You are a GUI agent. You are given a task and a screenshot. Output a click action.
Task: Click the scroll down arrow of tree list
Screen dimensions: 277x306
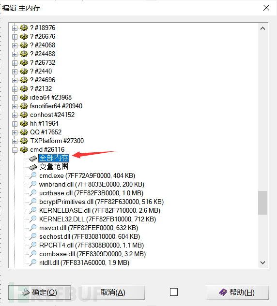(x=262, y=262)
